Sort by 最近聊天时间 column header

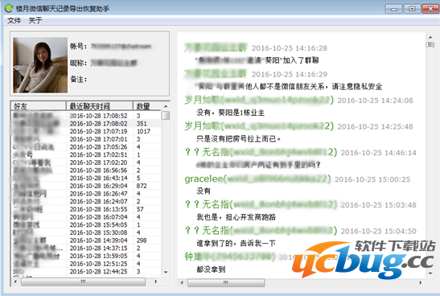[x=99, y=106]
